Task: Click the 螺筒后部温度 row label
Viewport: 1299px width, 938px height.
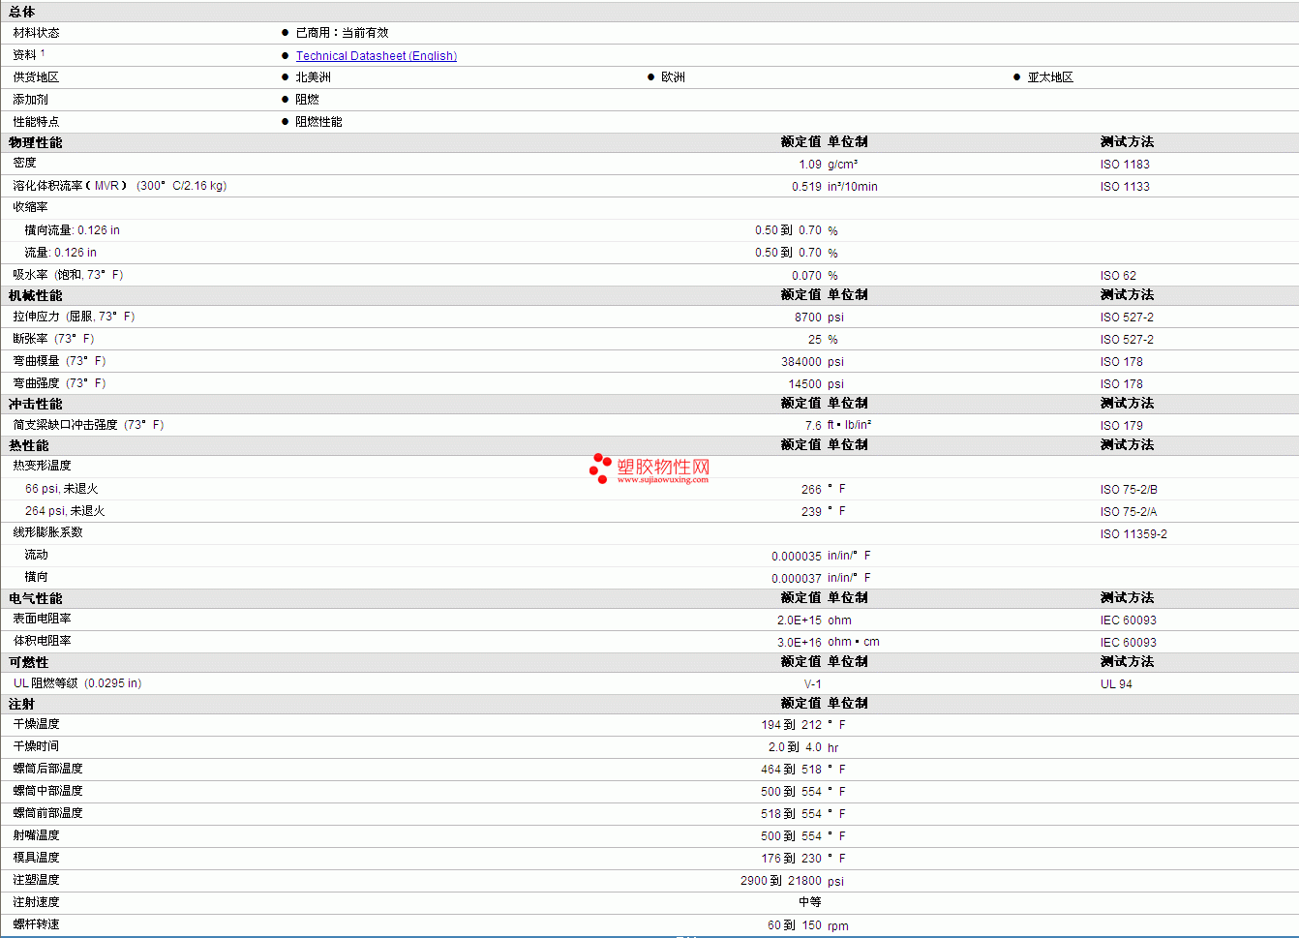Action: (x=47, y=769)
